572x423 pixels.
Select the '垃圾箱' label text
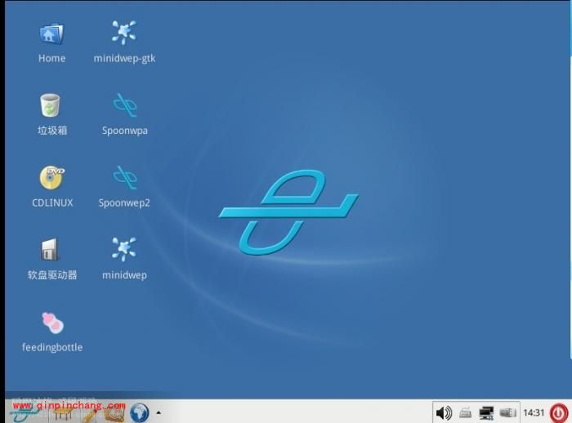(x=52, y=131)
